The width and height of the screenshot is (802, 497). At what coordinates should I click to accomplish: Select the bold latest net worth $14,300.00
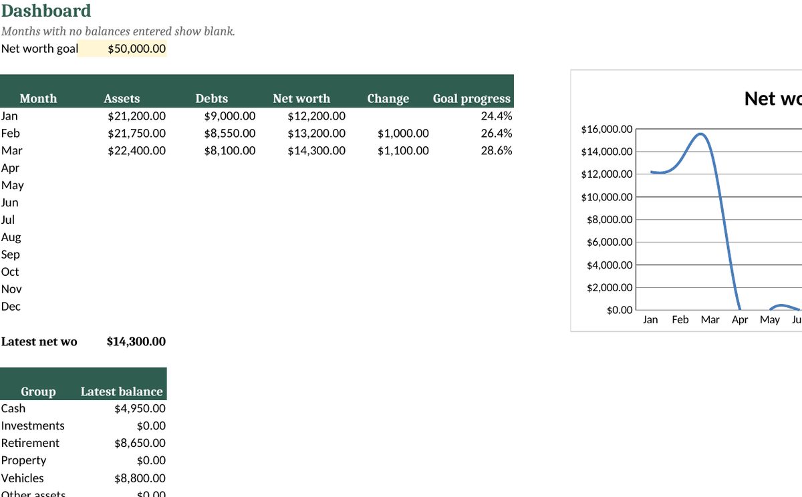click(136, 341)
